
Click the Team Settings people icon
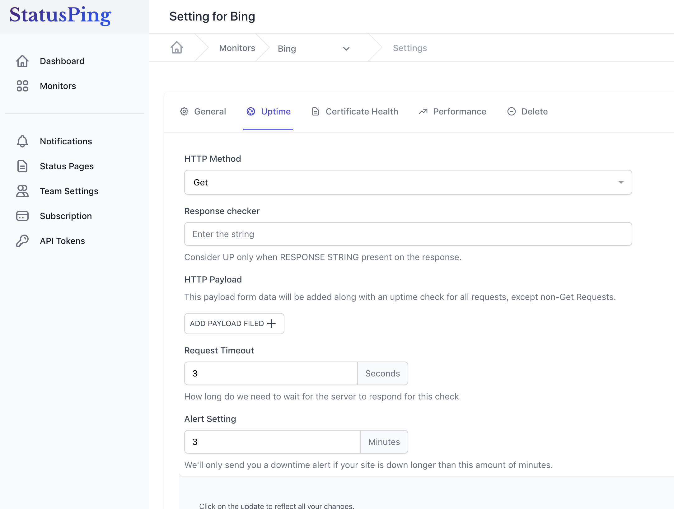(x=22, y=191)
